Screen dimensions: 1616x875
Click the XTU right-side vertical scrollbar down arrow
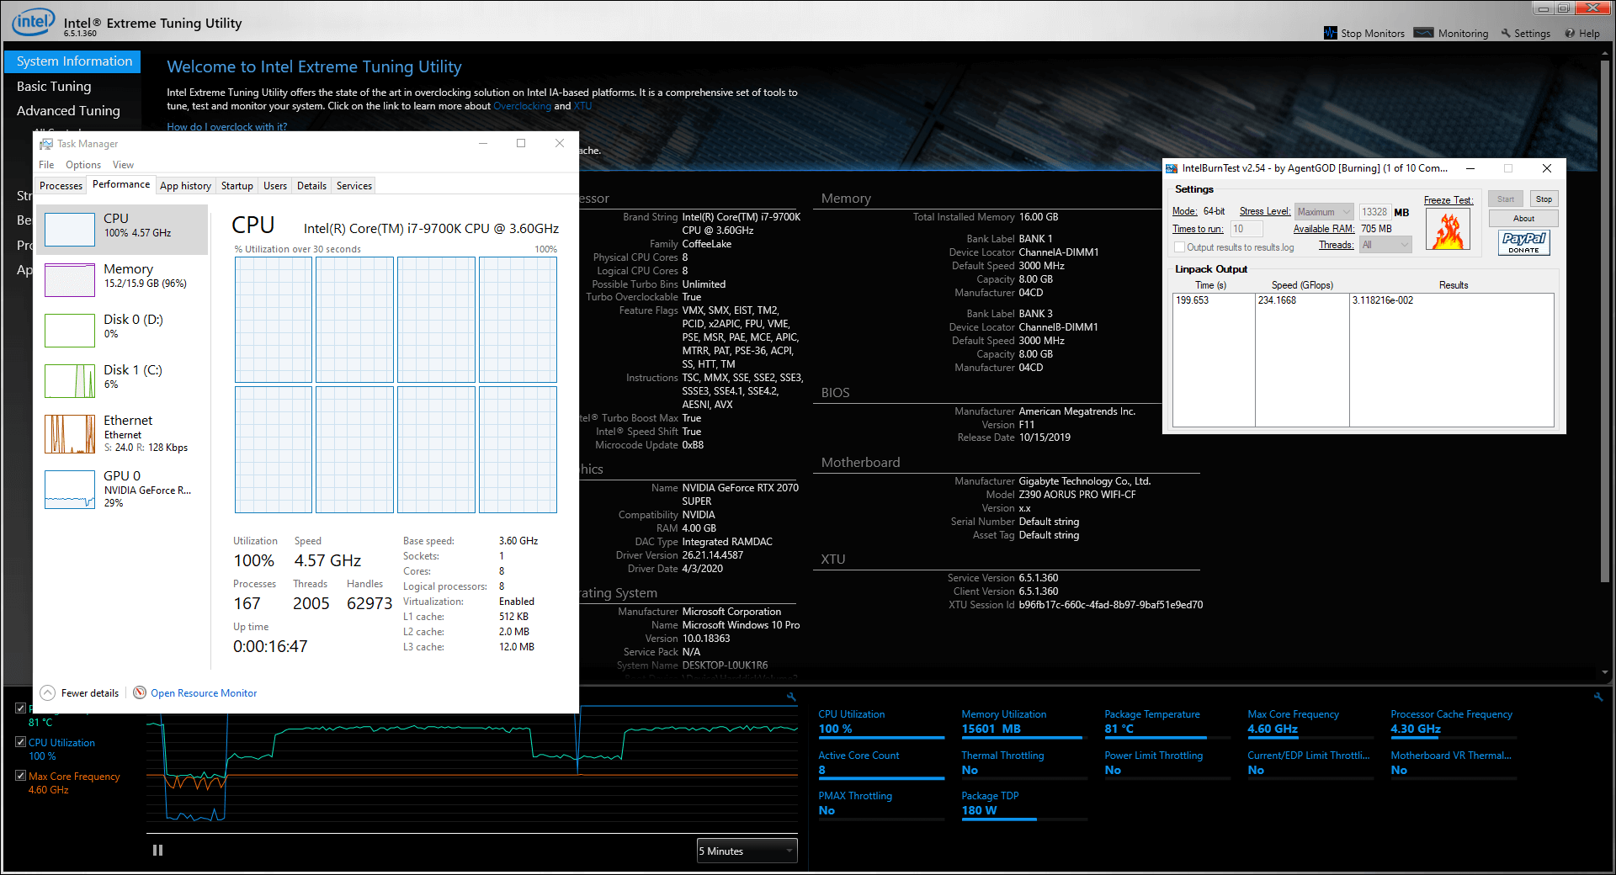coord(1605,673)
